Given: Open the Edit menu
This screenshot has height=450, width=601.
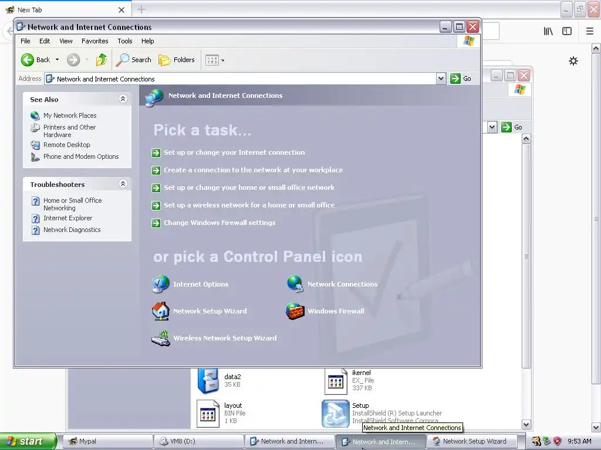Looking at the screenshot, I should 45,41.
